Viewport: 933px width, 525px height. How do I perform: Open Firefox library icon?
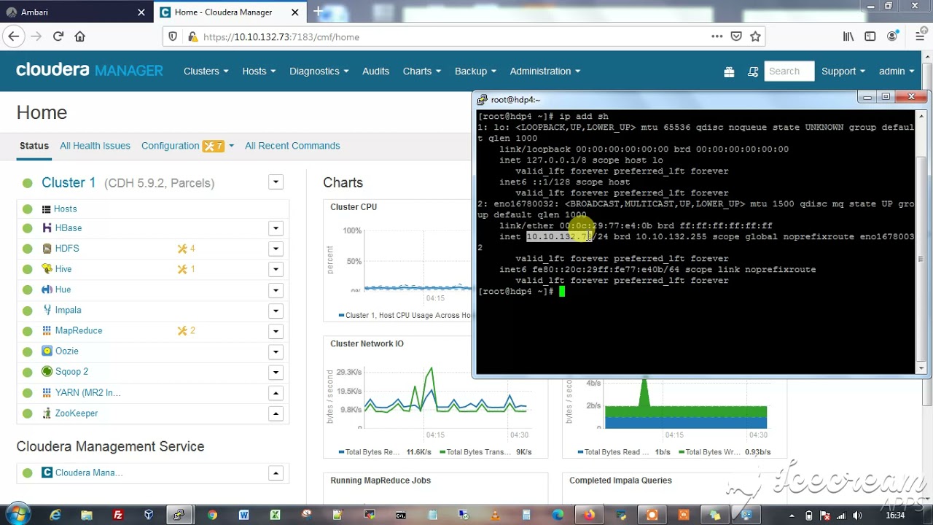pyautogui.click(x=848, y=36)
